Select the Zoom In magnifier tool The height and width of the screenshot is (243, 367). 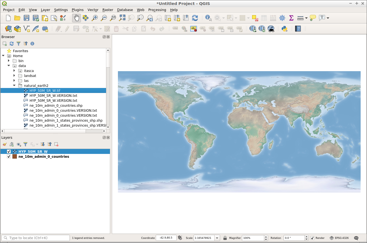coord(95,18)
